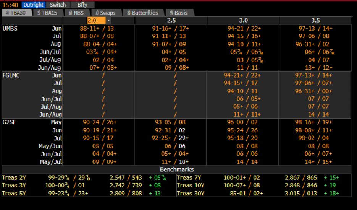Switch to the Switch view
Screen dimensions: 357x210
58,5
